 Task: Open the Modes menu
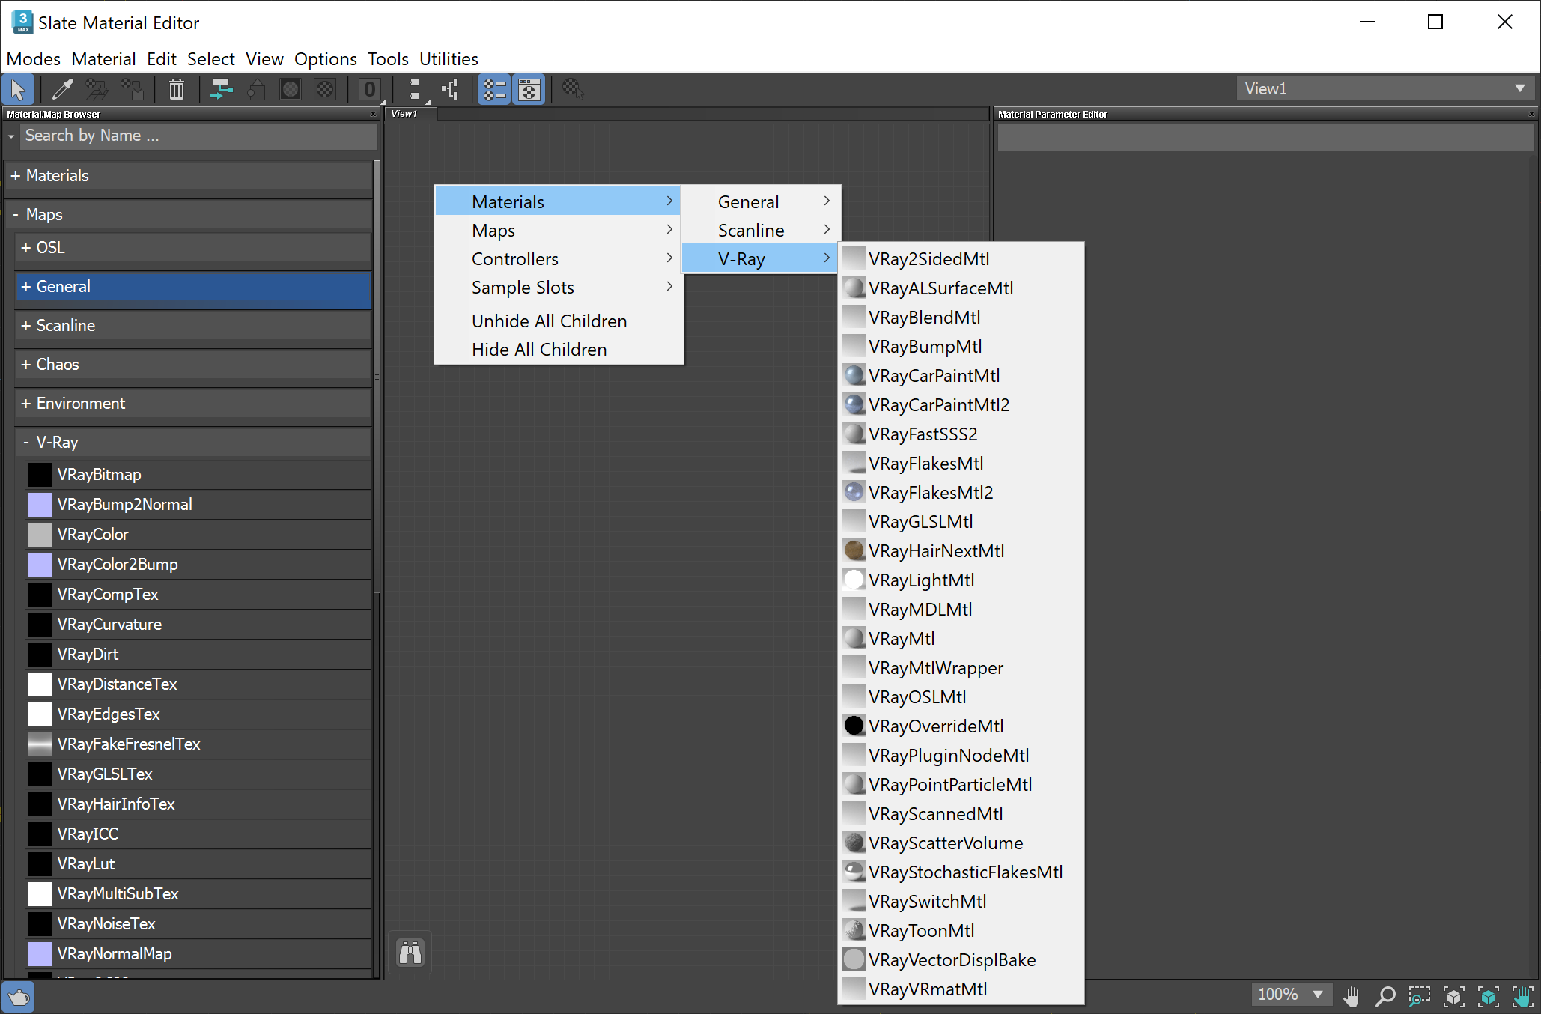tap(33, 58)
